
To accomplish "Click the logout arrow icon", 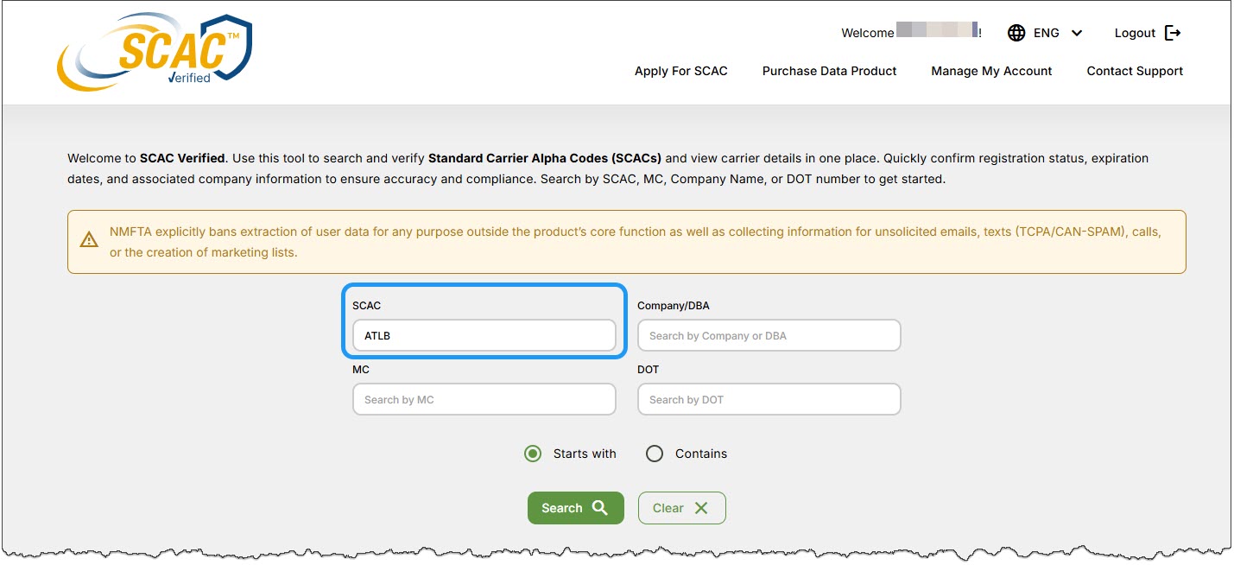I will (x=1172, y=33).
